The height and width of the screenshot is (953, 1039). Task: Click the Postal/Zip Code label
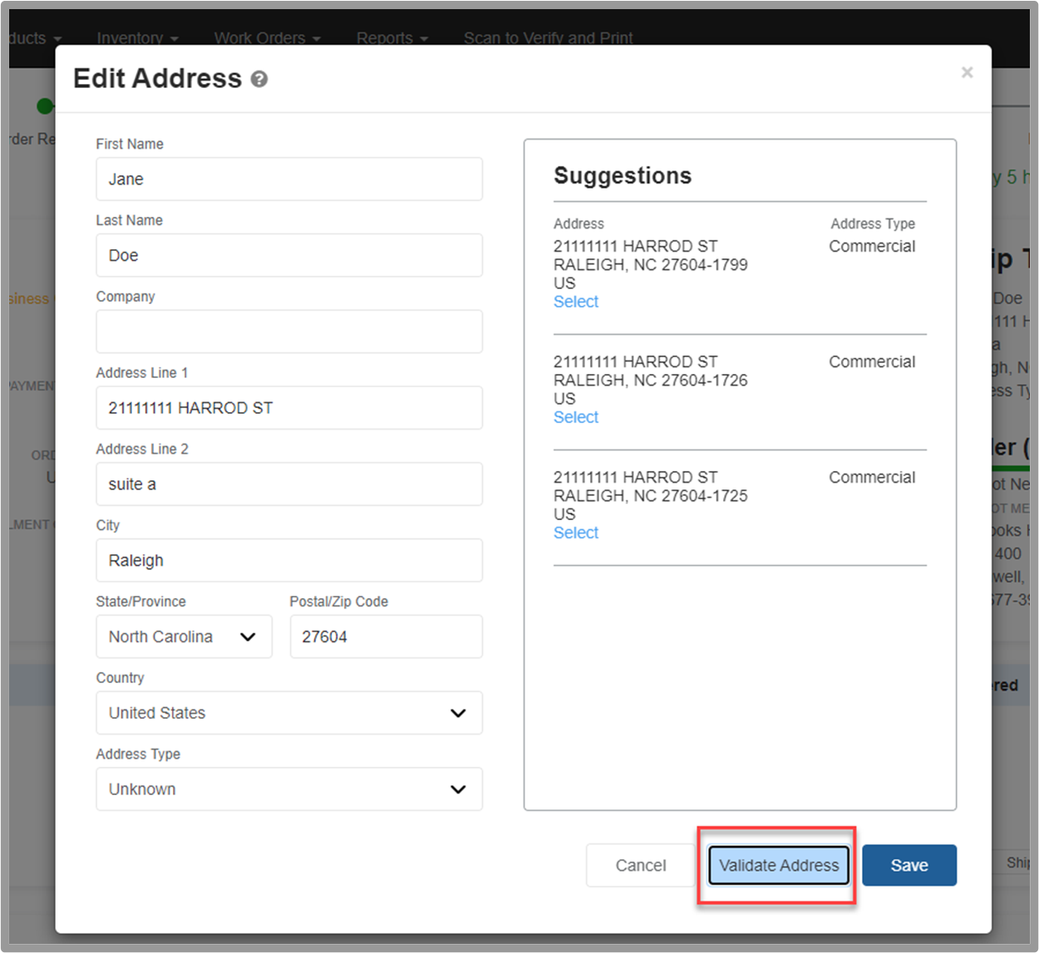point(338,602)
